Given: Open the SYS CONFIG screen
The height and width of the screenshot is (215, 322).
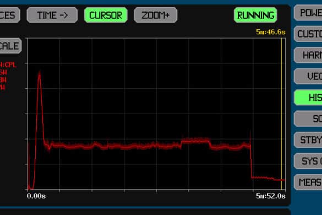Looking at the screenshot, I should [308, 161].
